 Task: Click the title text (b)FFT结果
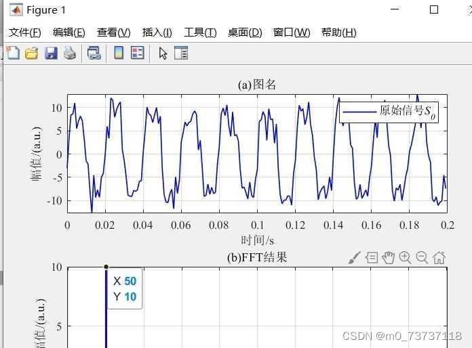(x=257, y=257)
